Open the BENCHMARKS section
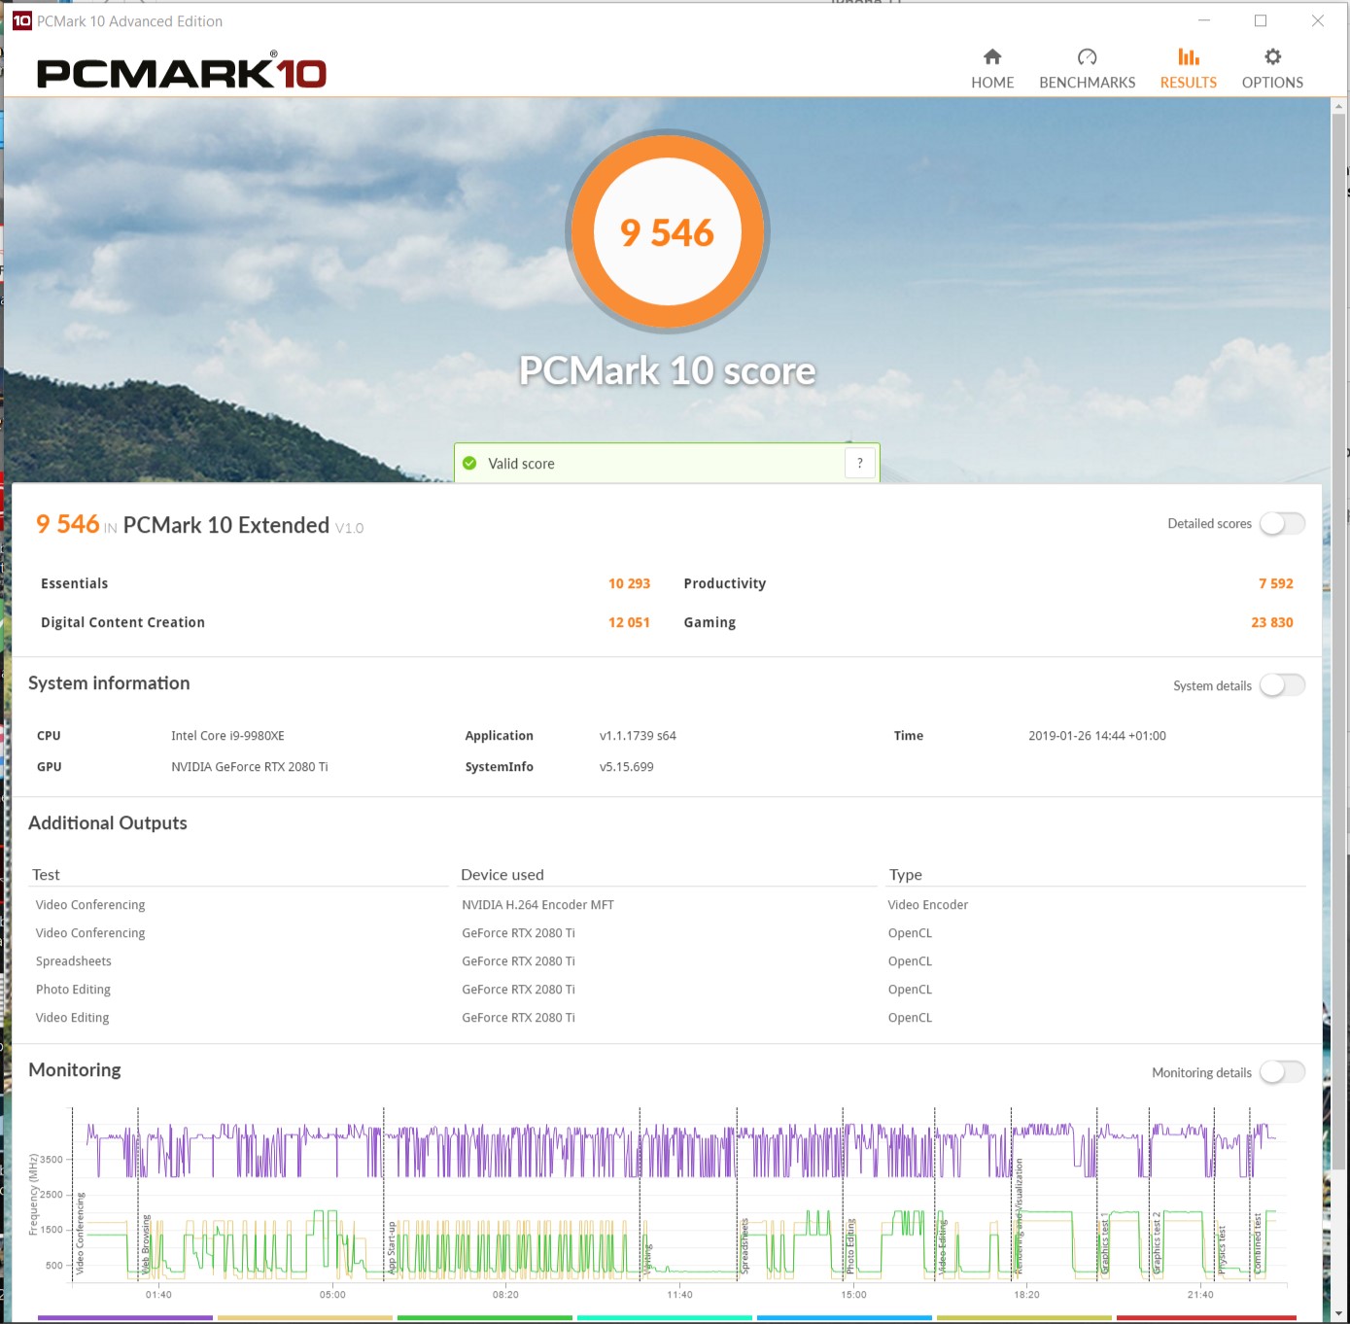 click(1087, 69)
